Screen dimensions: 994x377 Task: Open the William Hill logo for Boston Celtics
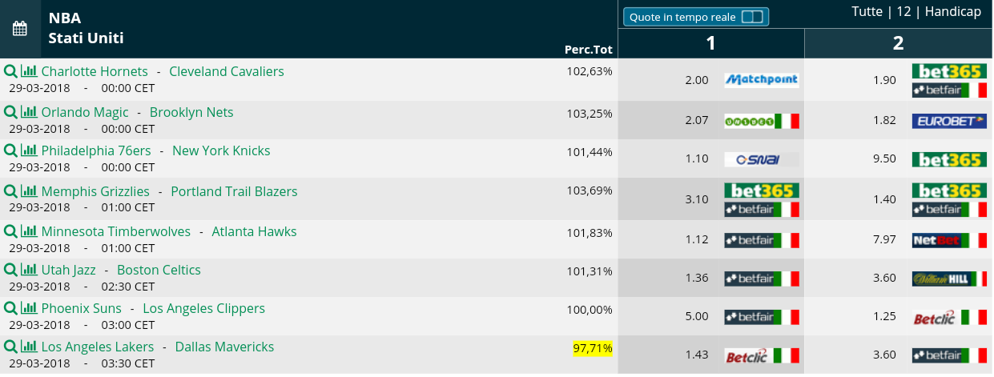pos(949,279)
